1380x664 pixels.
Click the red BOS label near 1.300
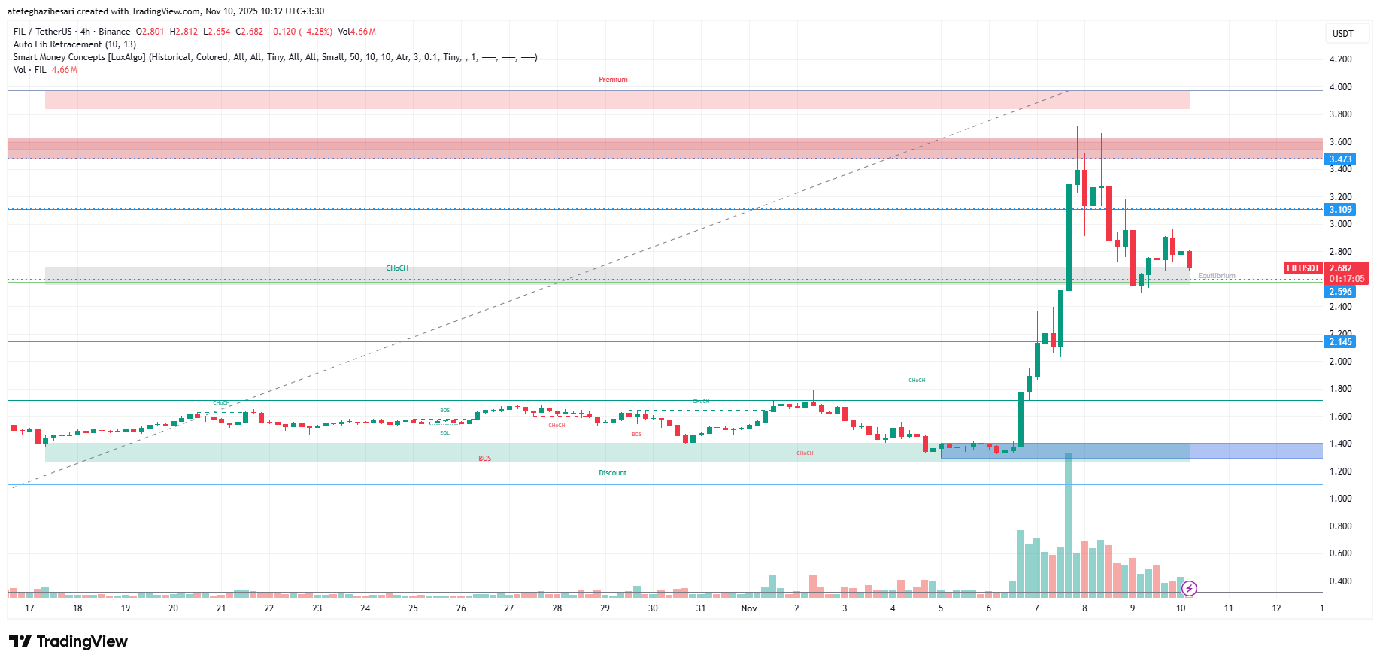point(485,459)
